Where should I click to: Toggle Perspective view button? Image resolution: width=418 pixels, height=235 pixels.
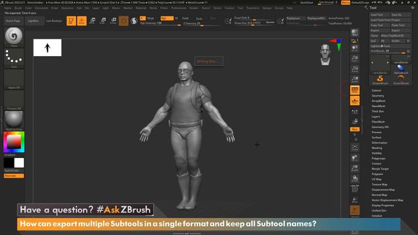click(x=355, y=90)
